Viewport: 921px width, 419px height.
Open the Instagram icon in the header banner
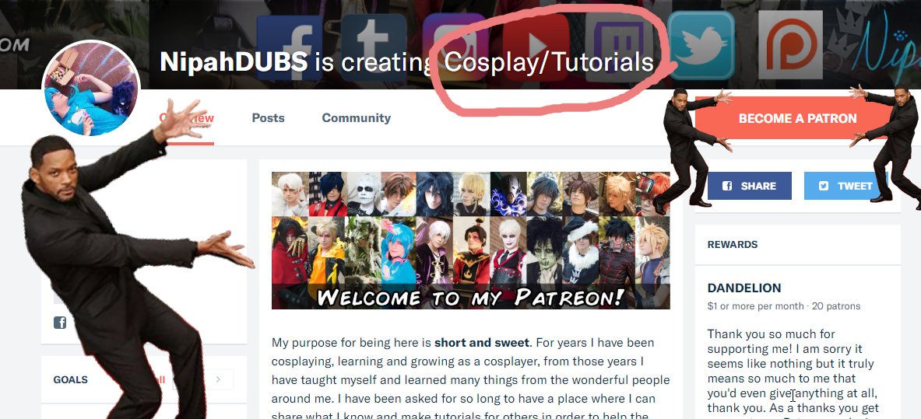[455, 47]
